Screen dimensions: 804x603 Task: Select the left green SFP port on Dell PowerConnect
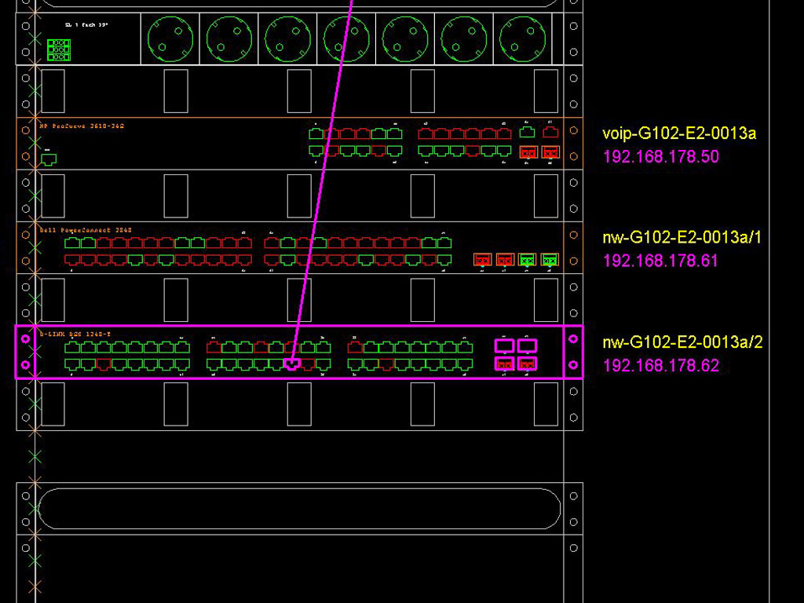click(x=527, y=259)
